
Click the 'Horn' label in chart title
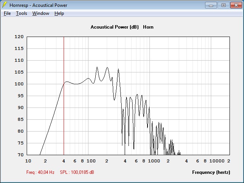pos(148,27)
